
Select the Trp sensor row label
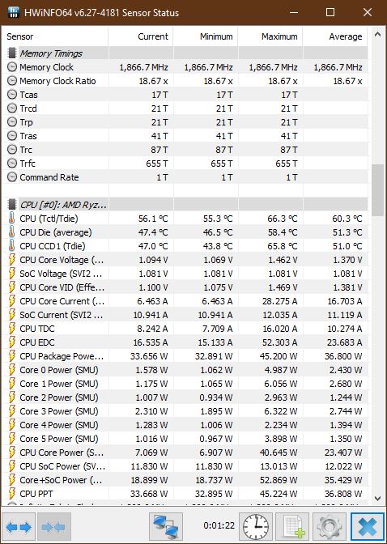pyautogui.click(x=27, y=122)
